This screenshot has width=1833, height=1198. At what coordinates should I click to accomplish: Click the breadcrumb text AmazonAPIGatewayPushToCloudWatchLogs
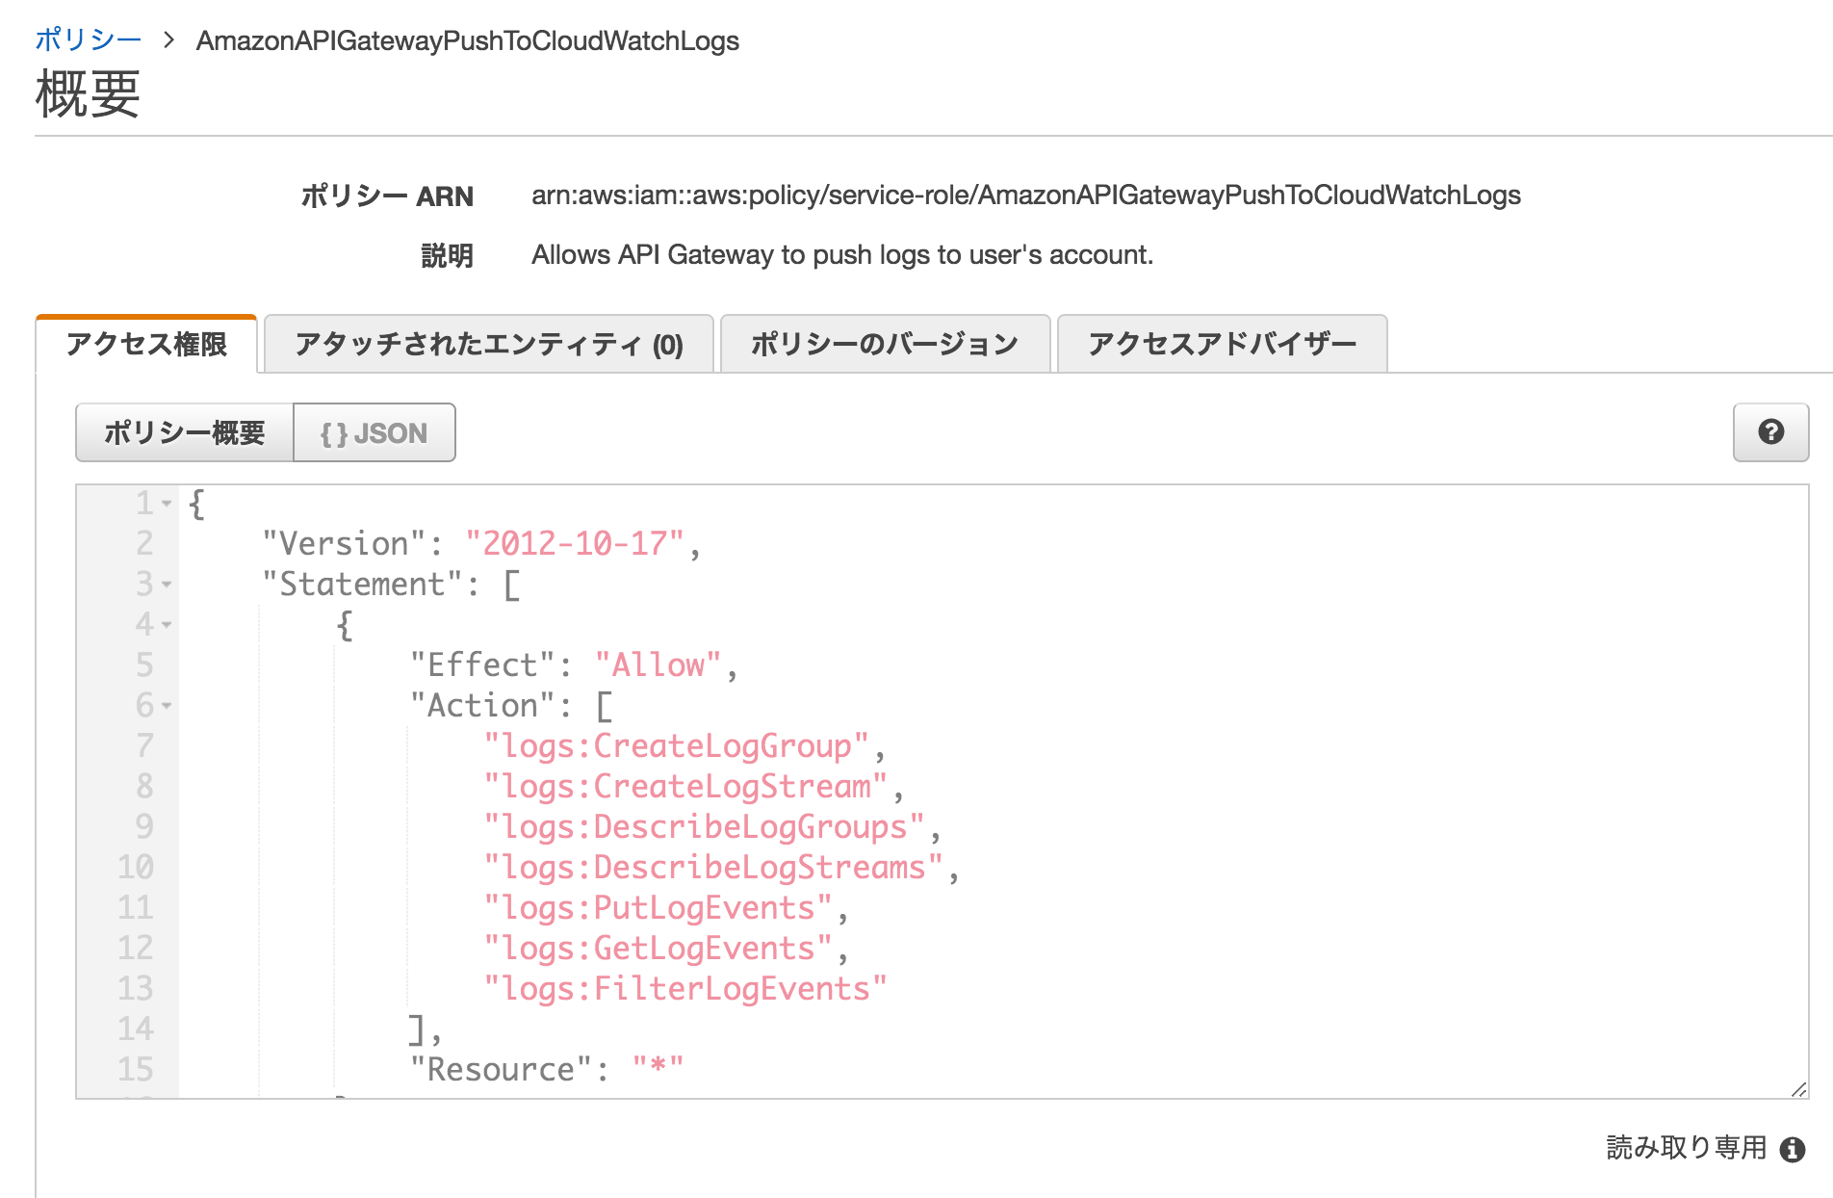coord(468,40)
